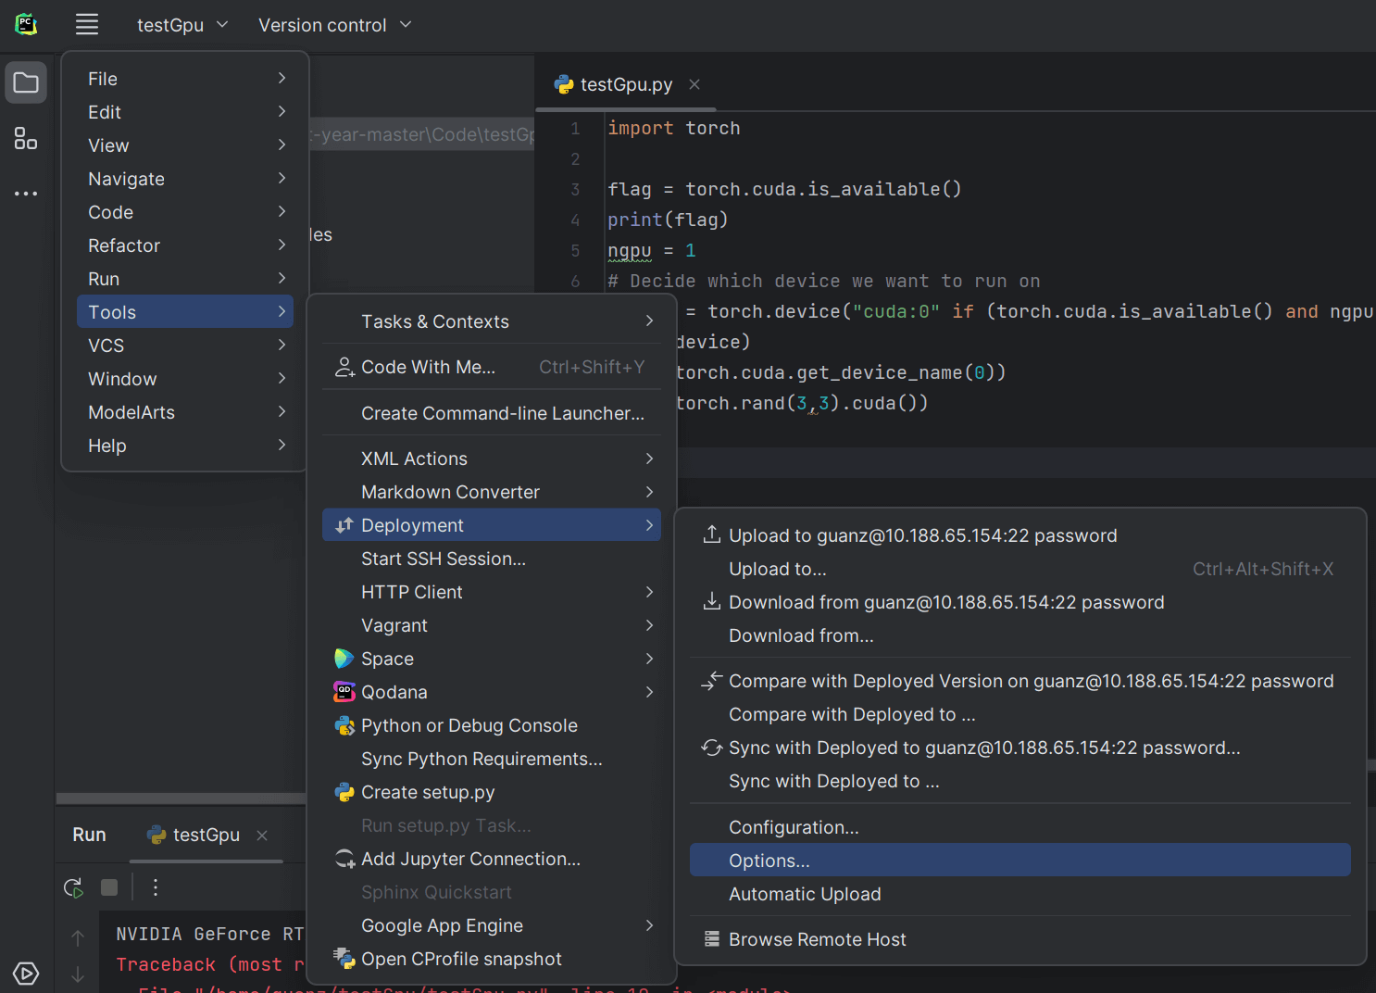This screenshot has height=993, width=1376.
Task: Select Code With Me menu entry
Action: tap(492, 367)
